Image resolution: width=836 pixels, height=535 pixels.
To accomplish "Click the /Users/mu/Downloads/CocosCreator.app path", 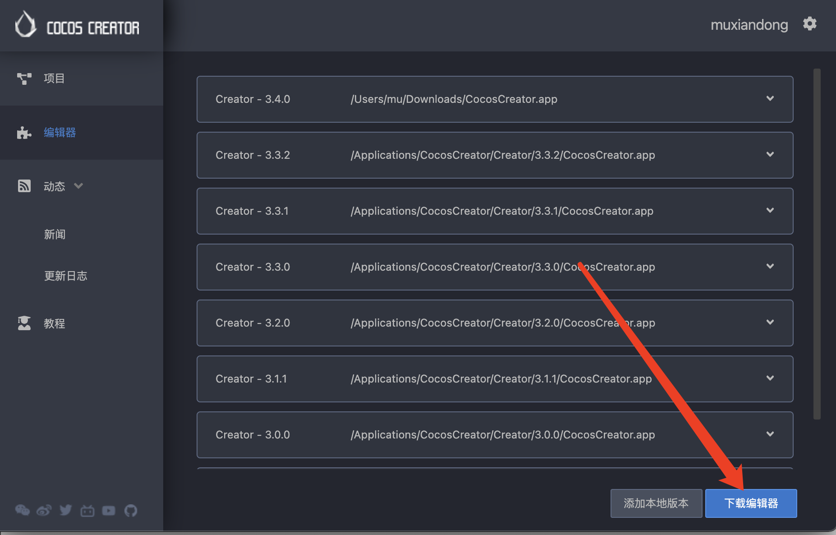I will pos(454,99).
